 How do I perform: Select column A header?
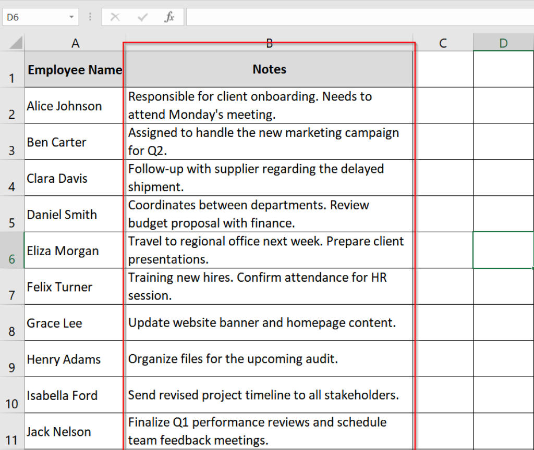[x=76, y=43]
